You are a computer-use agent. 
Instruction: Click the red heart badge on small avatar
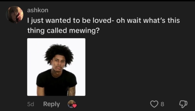pos(74,106)
